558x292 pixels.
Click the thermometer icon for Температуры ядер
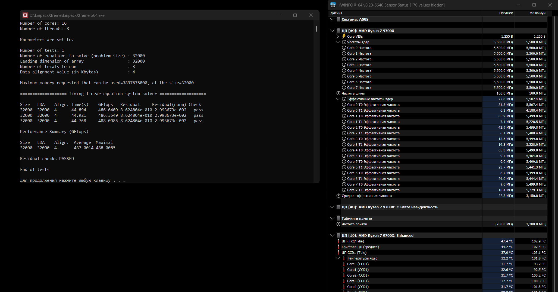click(x=344, y=258)
